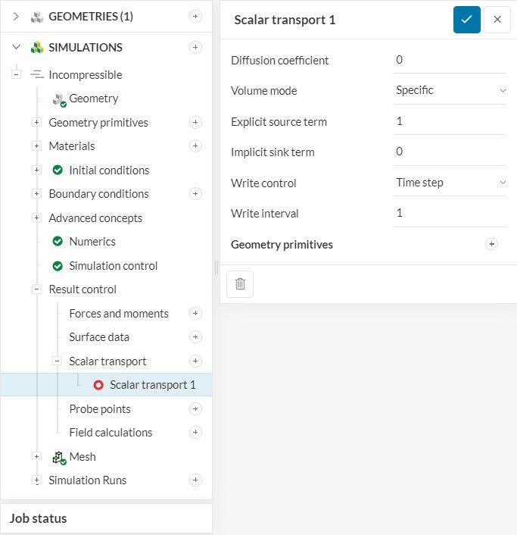The image size is (517, 535).
Task: Expand the Boundary conditions node
Action: tap(36, 194)
